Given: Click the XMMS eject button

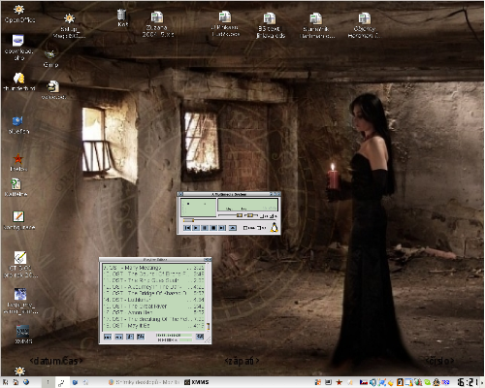Looking at the screenshot, I should [233, 228].
